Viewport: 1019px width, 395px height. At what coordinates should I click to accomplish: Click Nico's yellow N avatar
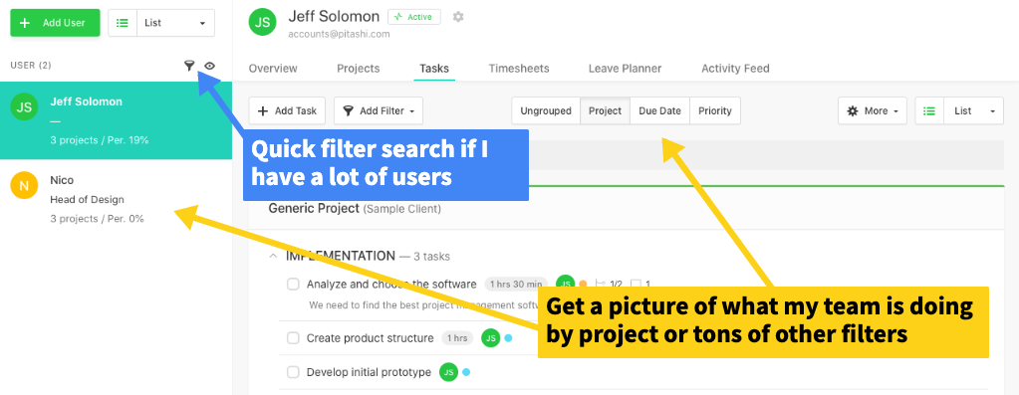point(24,186)
